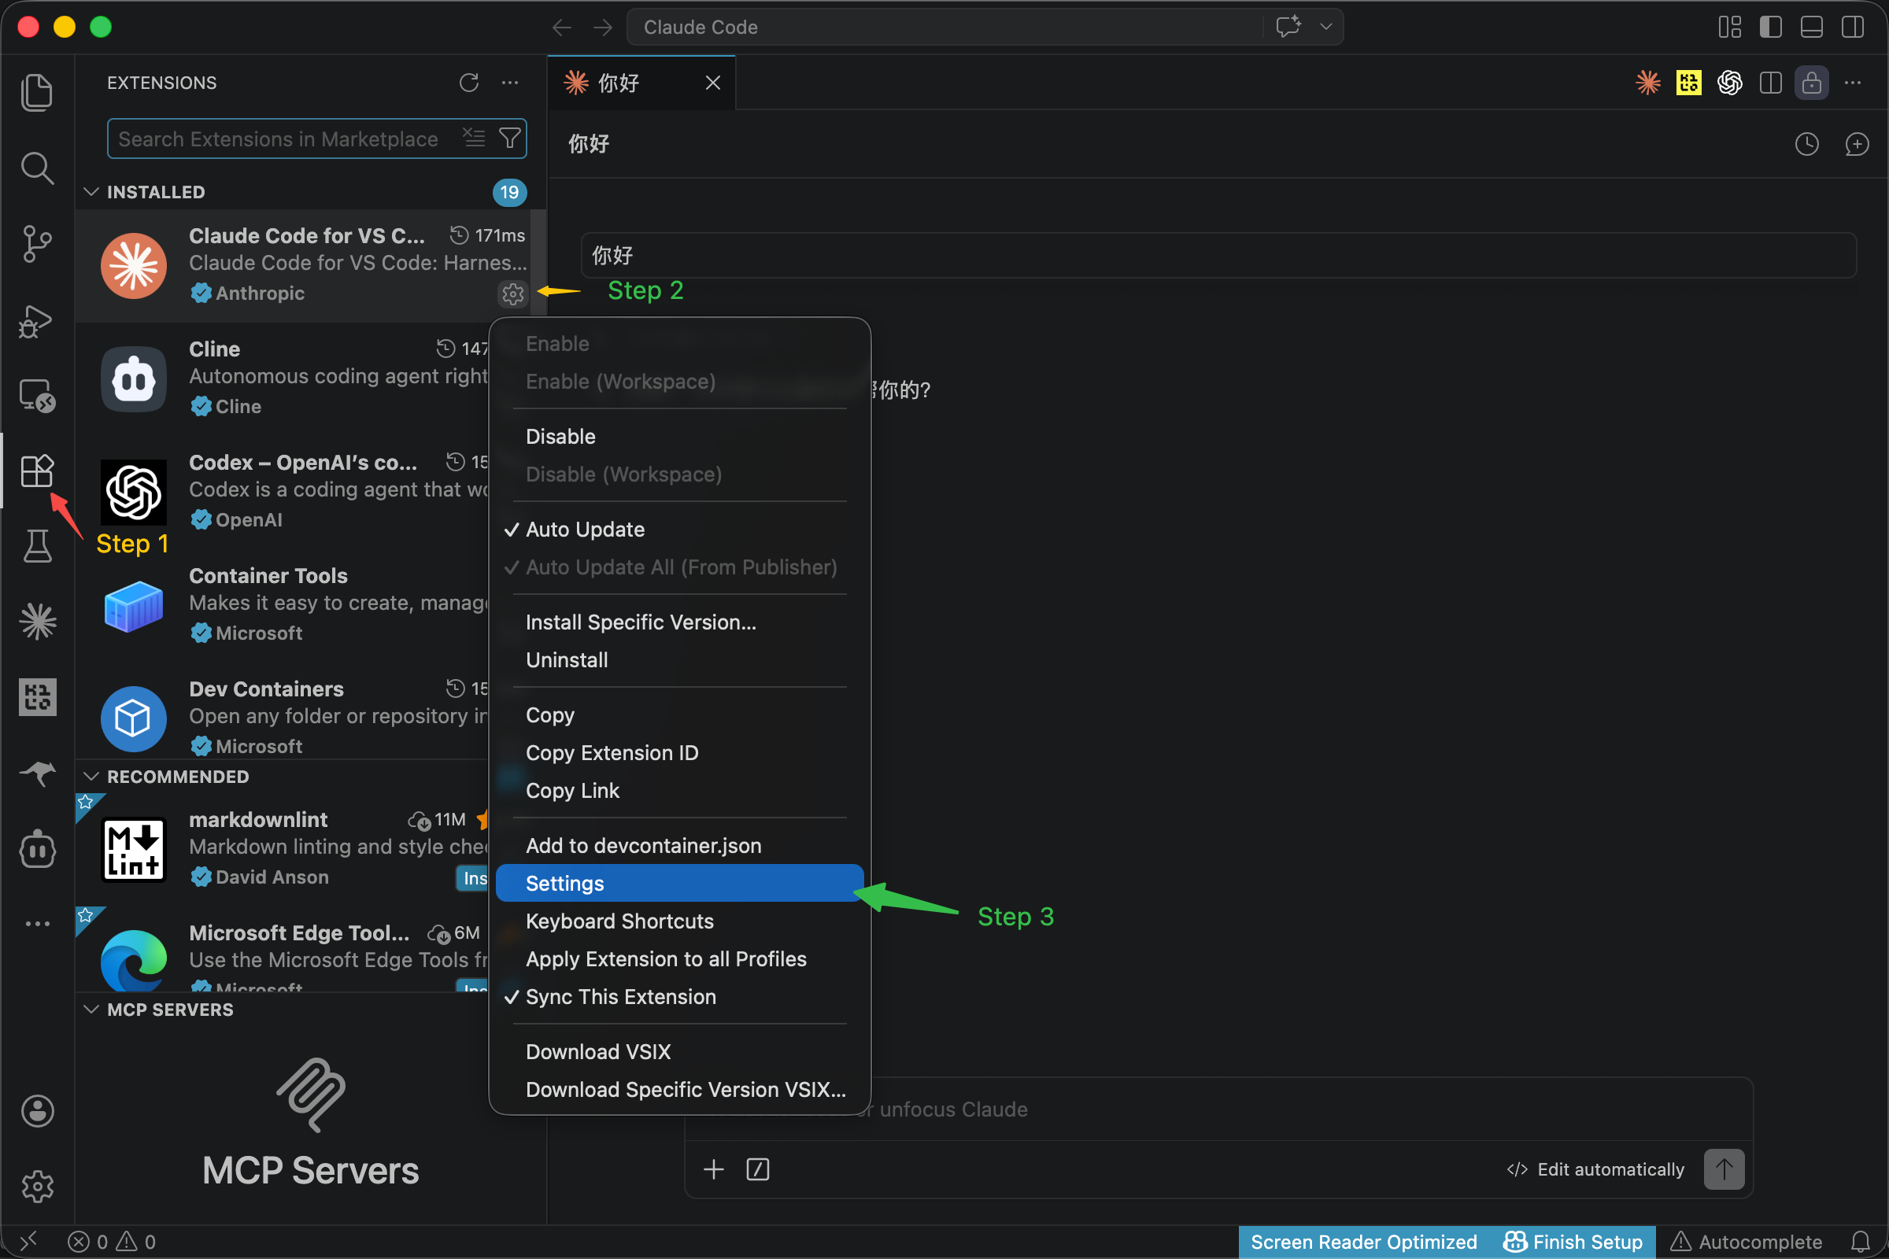Refresh the Extensions list
This screenshot has height=1259, width=1889.
(469, 83)
